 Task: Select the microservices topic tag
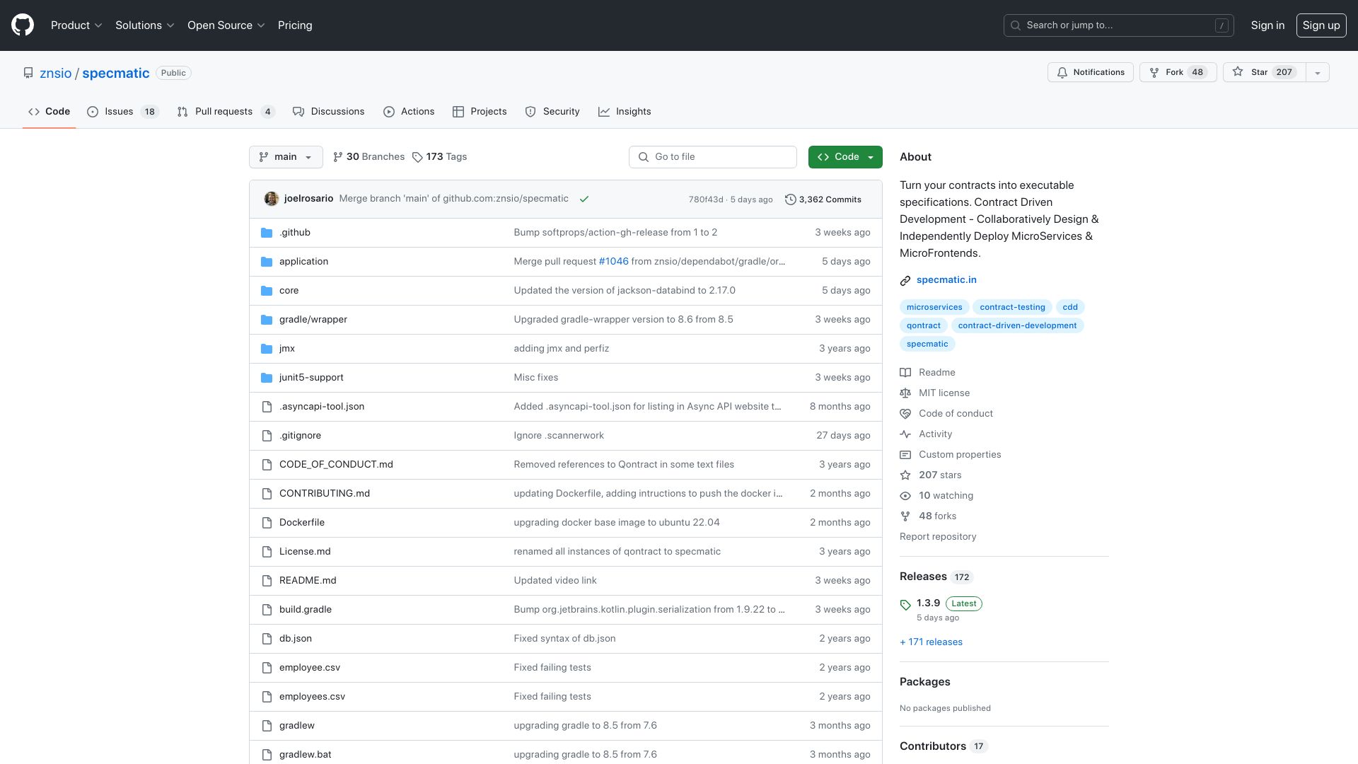coord(934,307)
